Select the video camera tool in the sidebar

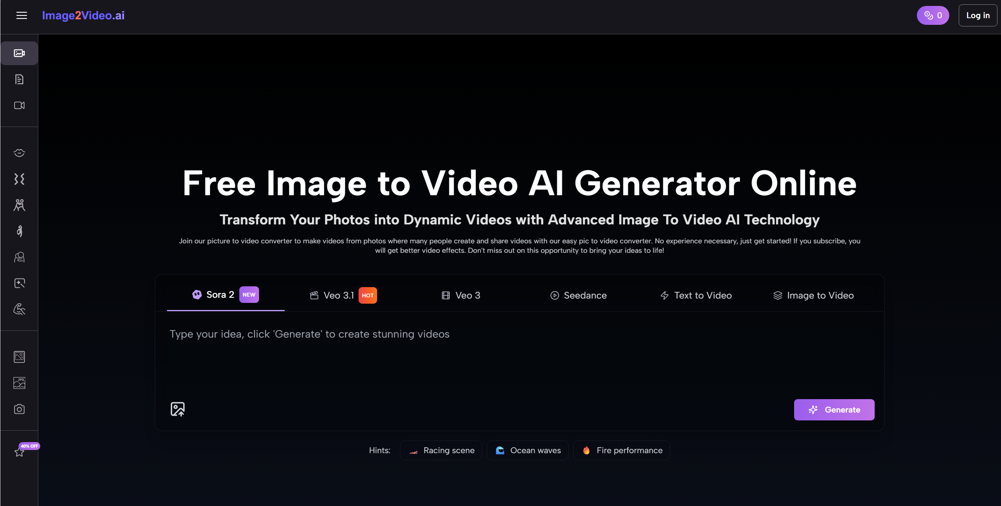(19, 105)
